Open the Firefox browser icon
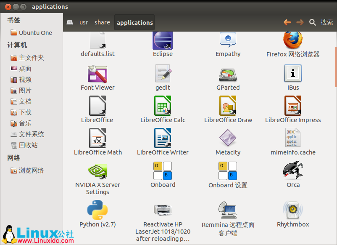This screenshot has height=245, width=337. pyautogui.click(x=293, y=40)
